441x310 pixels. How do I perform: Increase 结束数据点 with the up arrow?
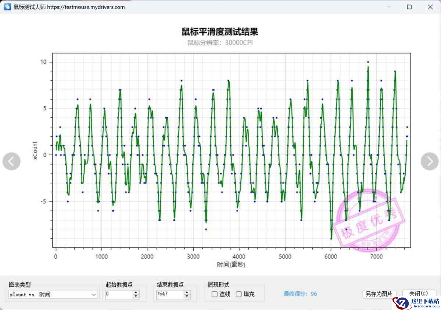pyautogui.click(x=187, y=292)
